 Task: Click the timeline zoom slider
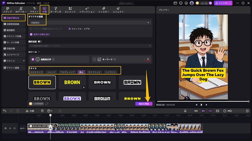[x=233, y=111]
